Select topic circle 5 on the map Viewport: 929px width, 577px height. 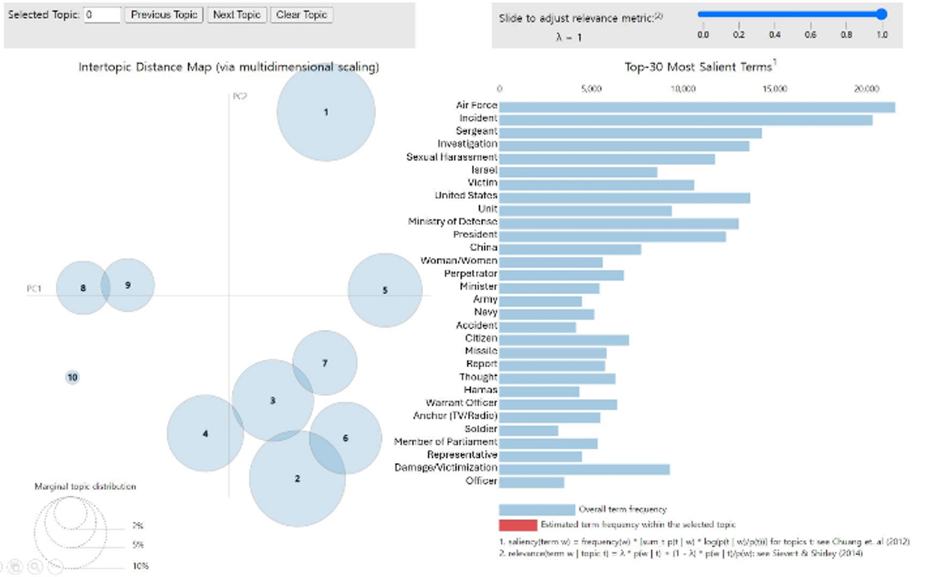(385, 291)
